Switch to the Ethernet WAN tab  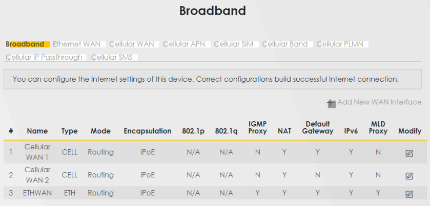76,44
